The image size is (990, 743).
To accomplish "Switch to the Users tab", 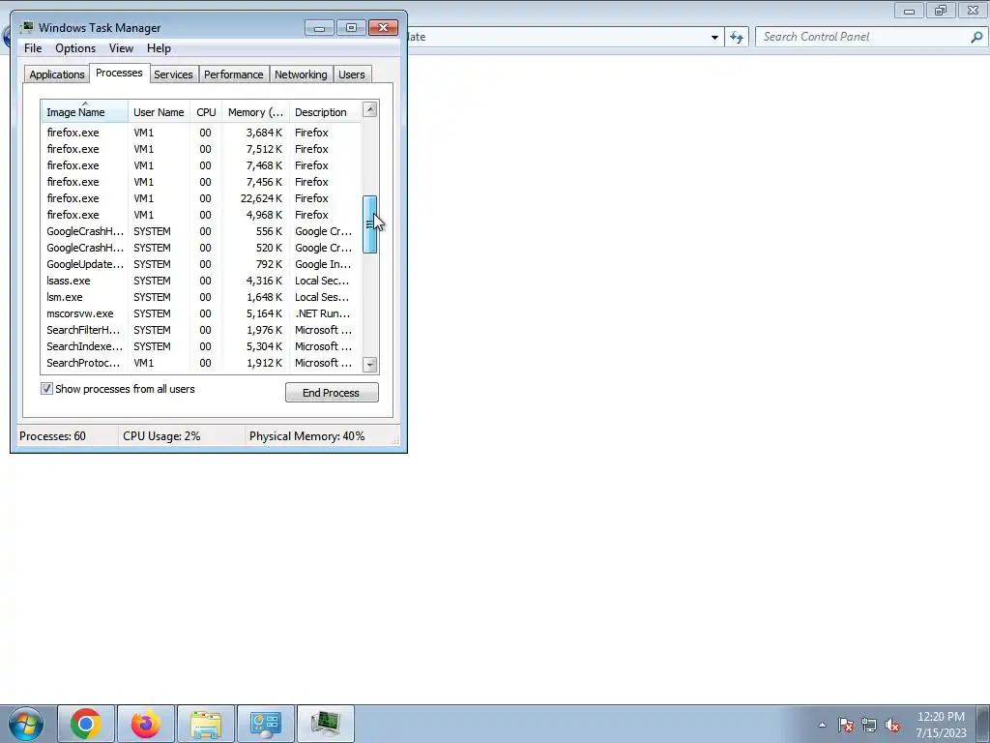I will coord(351,74).
